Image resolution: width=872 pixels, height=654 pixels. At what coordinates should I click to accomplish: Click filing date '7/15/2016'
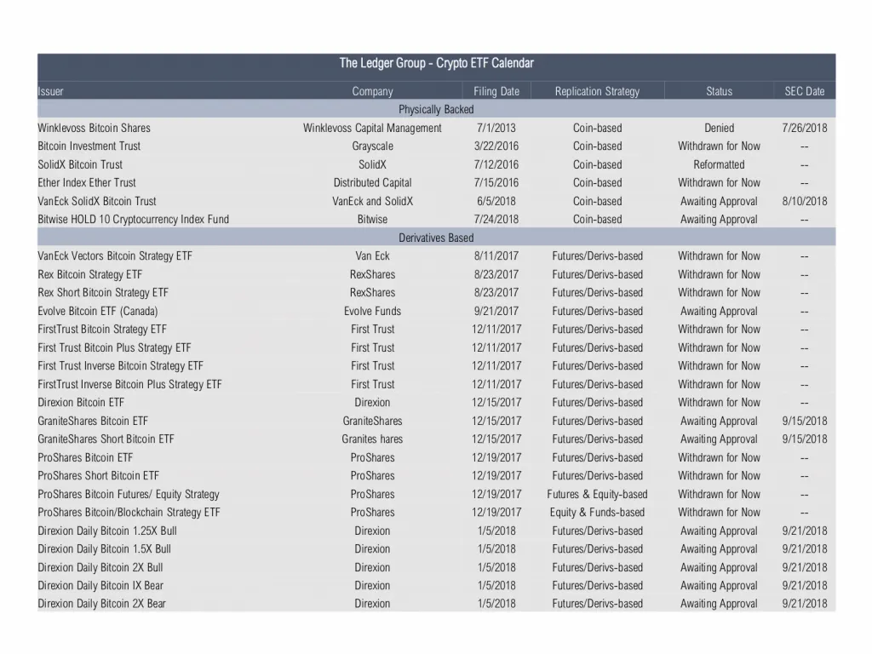[x=496, y=183]
